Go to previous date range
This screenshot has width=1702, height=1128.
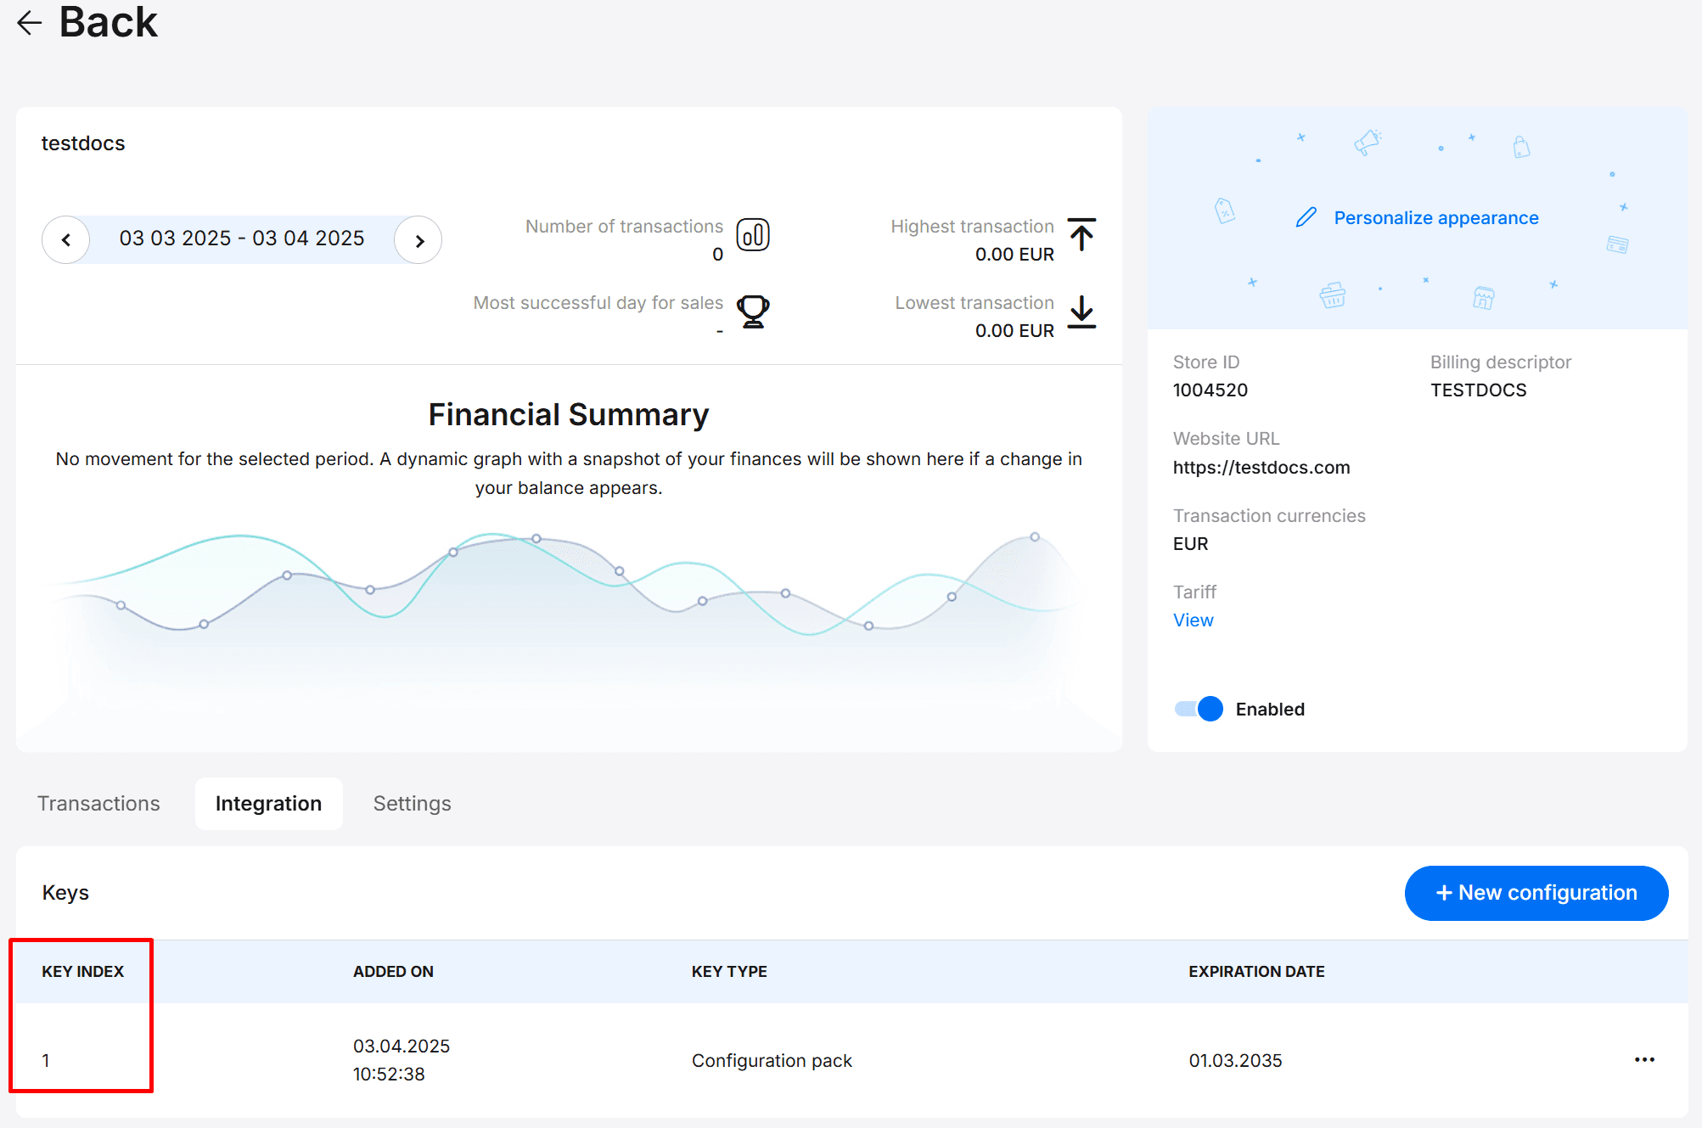(66, 240)
